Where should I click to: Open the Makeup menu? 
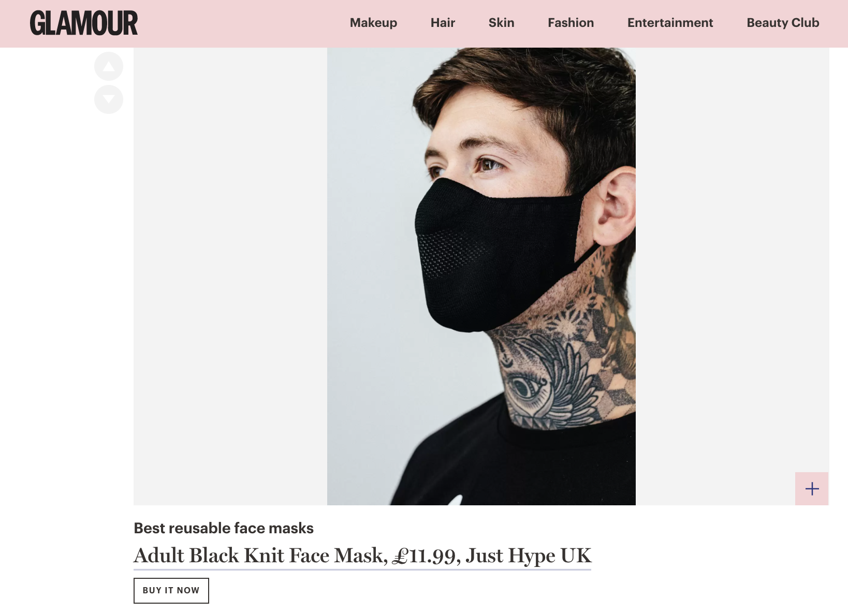pyautogui.click(x=373, y=23)
